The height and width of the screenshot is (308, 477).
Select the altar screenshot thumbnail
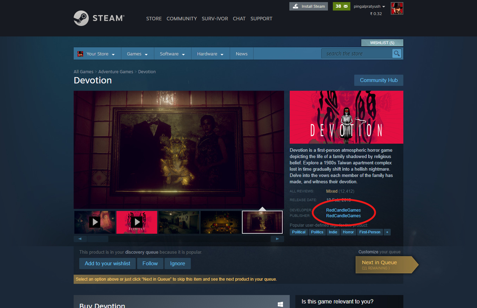221,222
